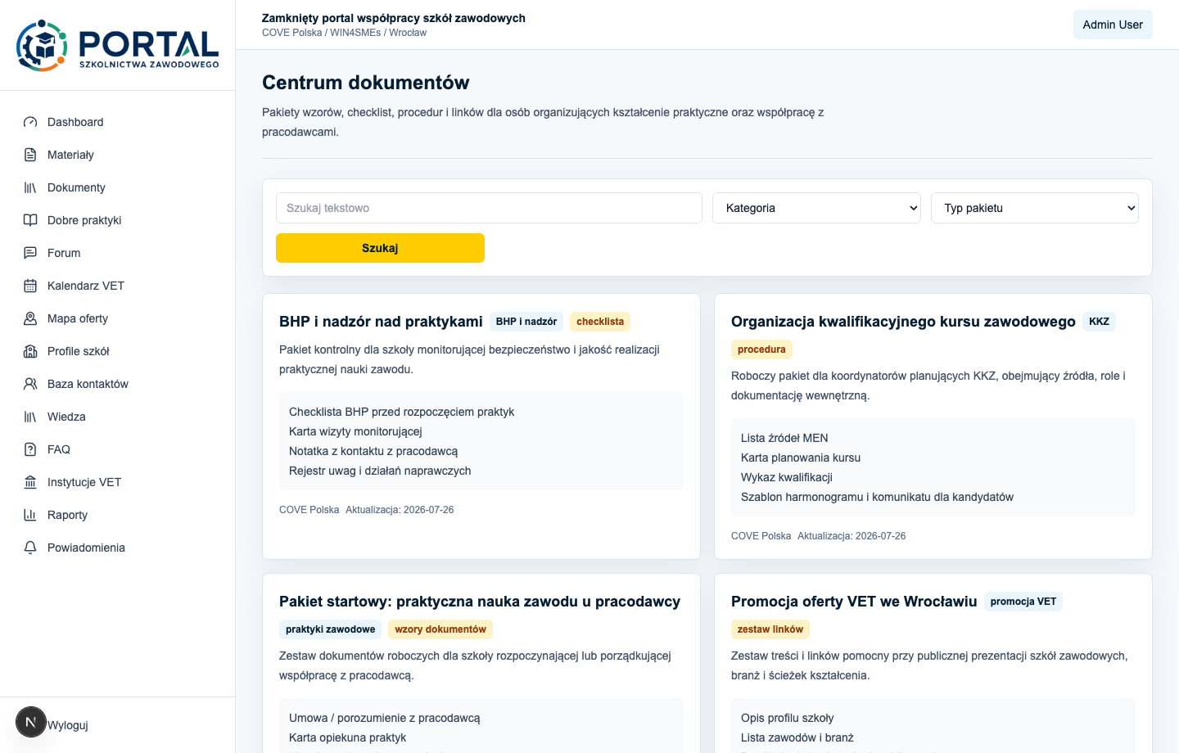Click the Wyloguj logout link
Image resolution: width=1179 pixels, height=753 pixels.
point(68,725)
